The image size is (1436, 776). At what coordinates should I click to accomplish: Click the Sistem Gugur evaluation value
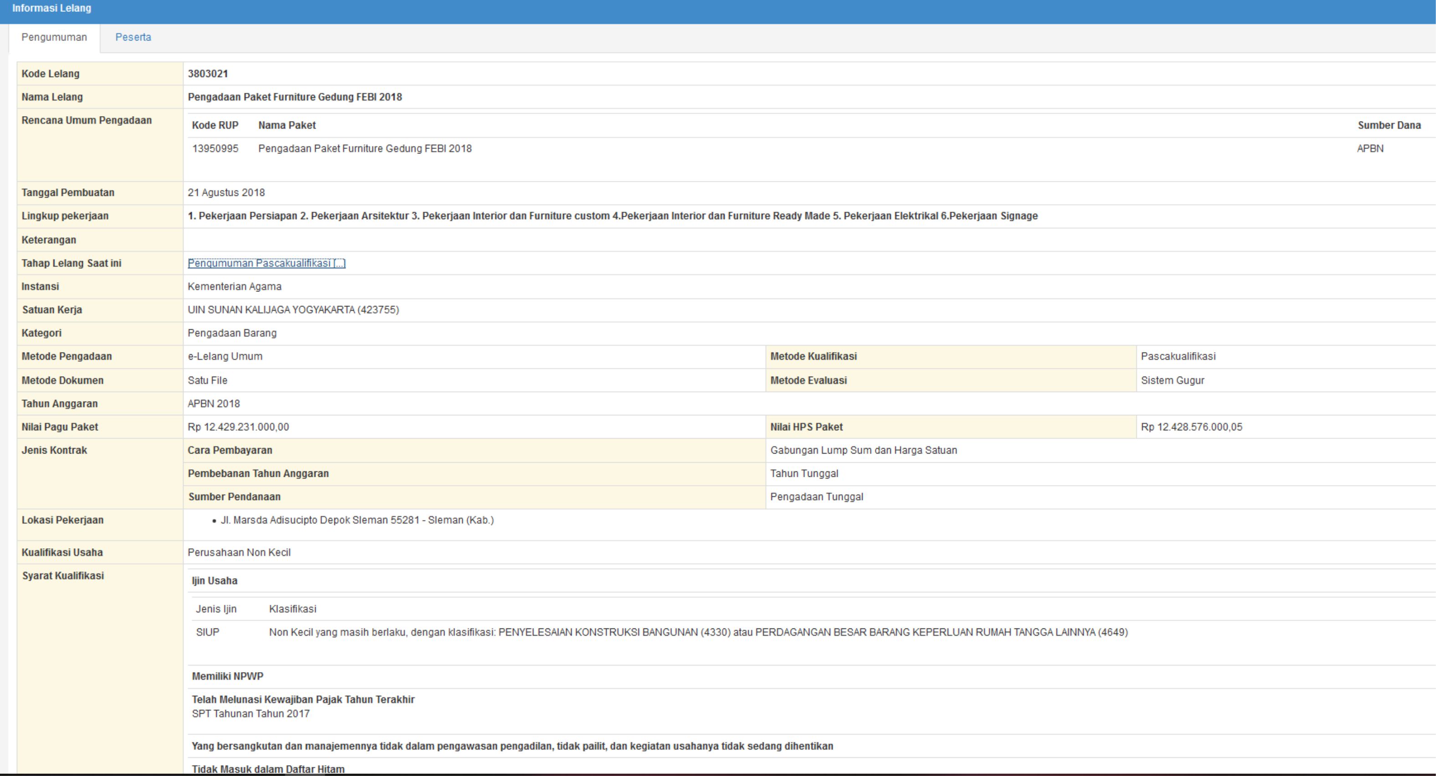click(1172, 381)
